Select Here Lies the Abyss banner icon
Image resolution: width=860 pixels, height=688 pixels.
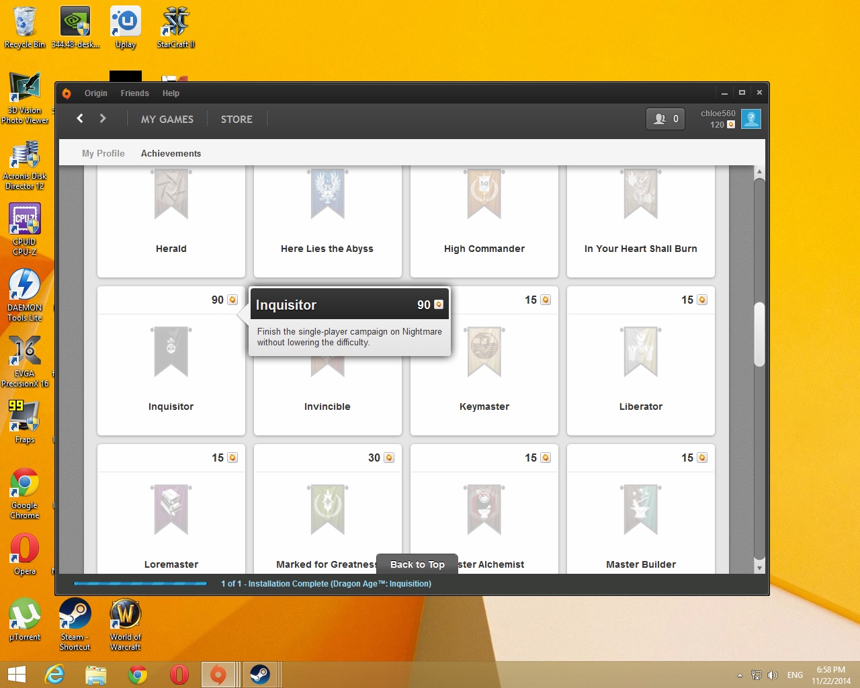click(328, 194)
